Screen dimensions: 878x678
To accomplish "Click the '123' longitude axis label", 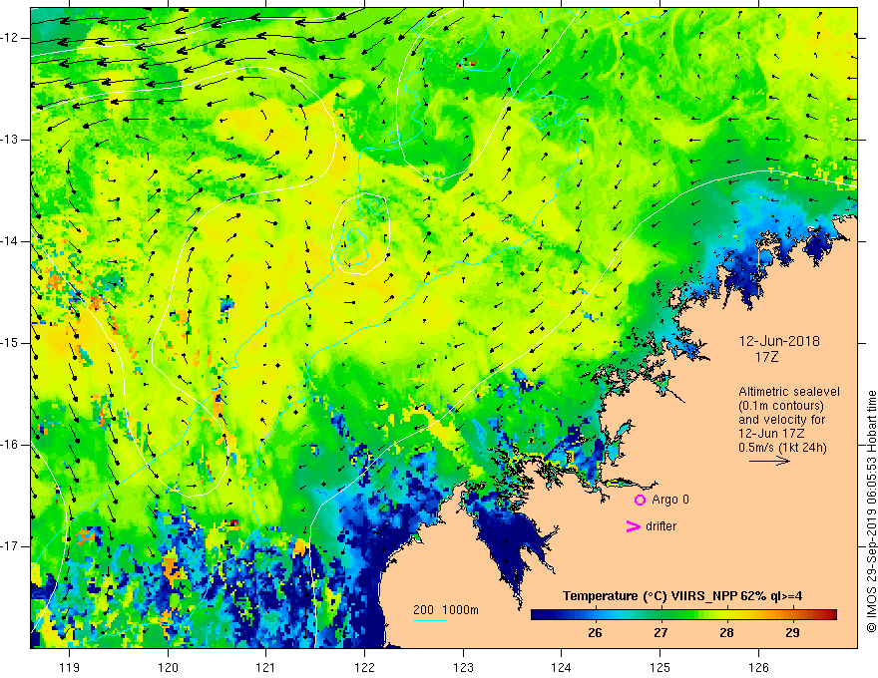I will point(463,667).
